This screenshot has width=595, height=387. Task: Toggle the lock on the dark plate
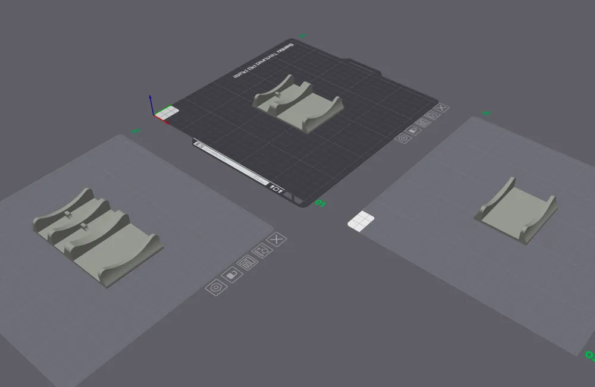(x=412, y=130)
